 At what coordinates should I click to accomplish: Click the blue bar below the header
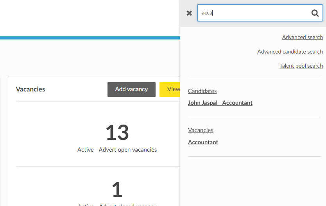pos(90,38)
